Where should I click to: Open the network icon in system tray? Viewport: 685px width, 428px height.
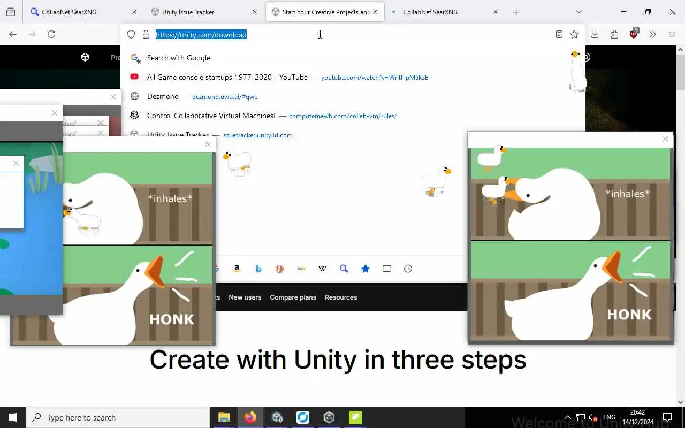pos(581,417)
